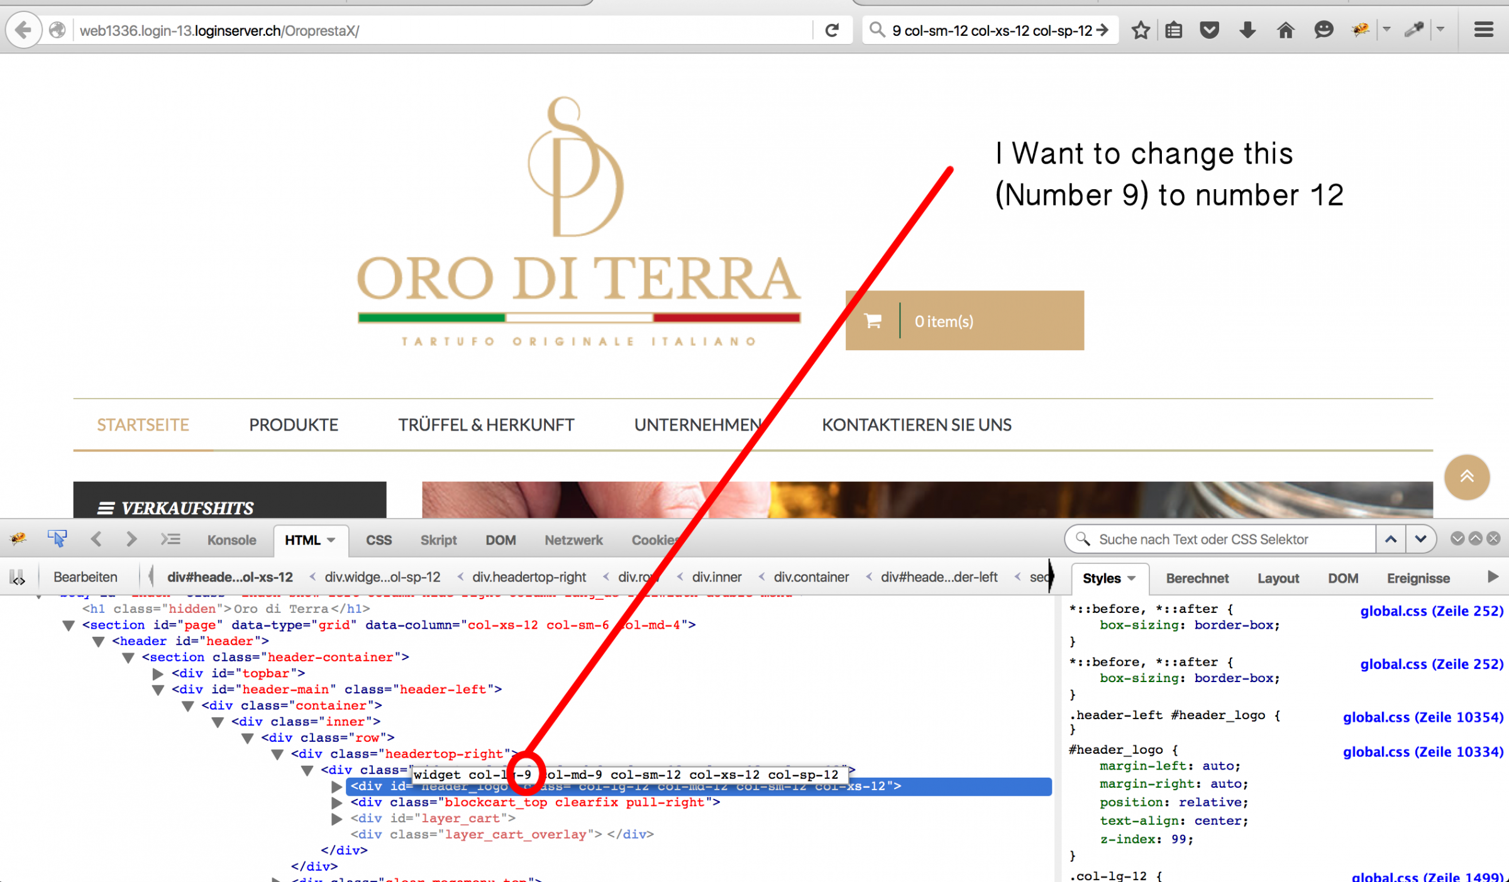The image size is (1509, 882).
Task: Collapse the header-main div node
Action: pos(158,690)
